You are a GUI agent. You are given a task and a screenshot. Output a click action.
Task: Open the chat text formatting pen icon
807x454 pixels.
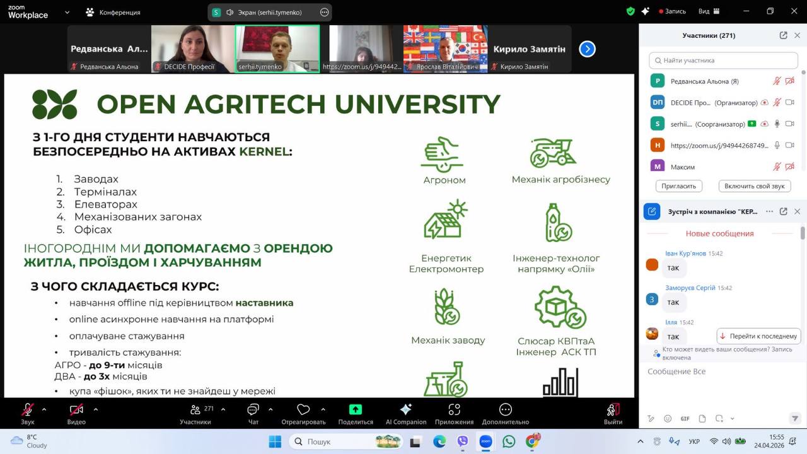click(652, 419)
